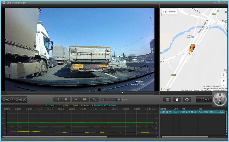Open the map Terms of Use link
Screen dimensions: 229x142
(x=206, y=90)
